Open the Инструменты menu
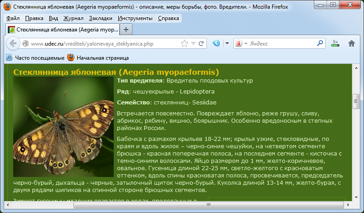 pyautogui.click(x=135, y=18)
